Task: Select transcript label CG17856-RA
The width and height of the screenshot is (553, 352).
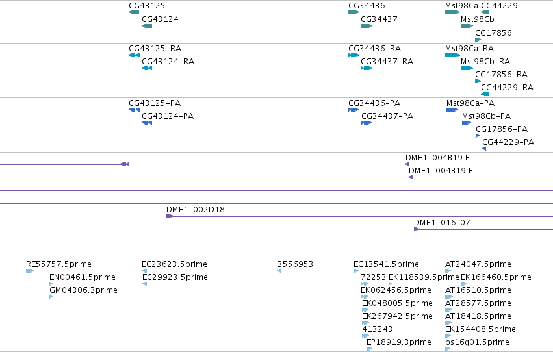Action: pyautogui.click(x=502, y=75)
